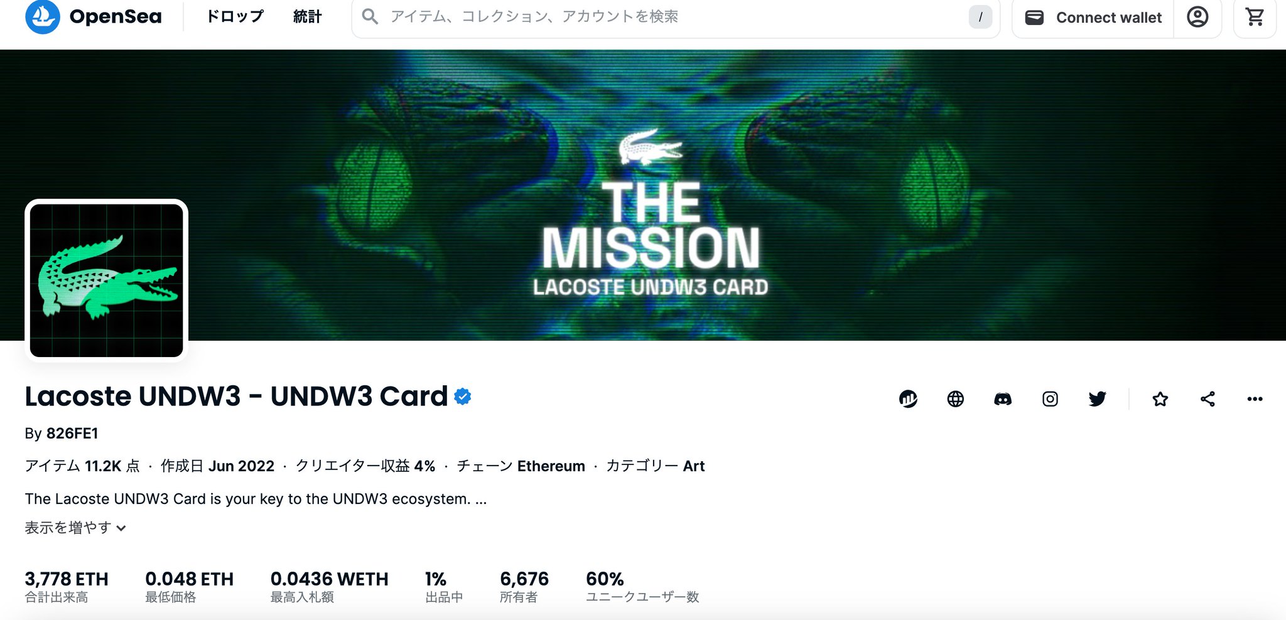Screen dimensions: 1286x620
Task: Open the shopping cart icon
Action: coord(1255,17)
